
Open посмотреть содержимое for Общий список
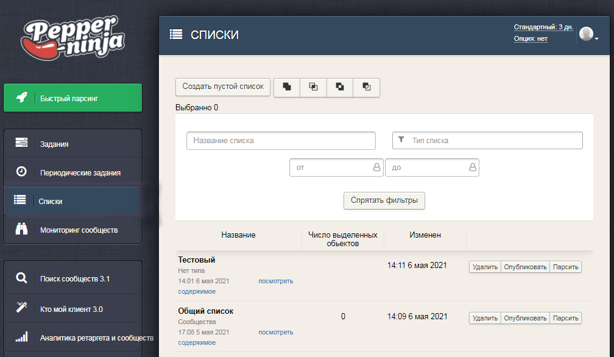click(x=276, y=333)
